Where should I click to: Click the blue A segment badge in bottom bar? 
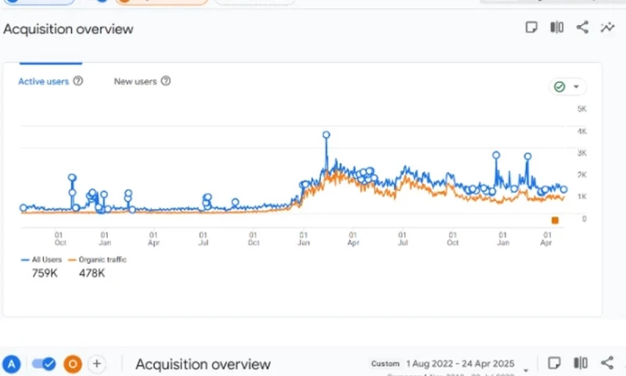click(x=12, y=364)
